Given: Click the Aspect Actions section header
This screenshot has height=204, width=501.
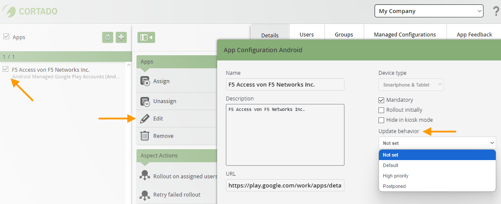Looking at the screenshot, I should [x=177, y=156].
